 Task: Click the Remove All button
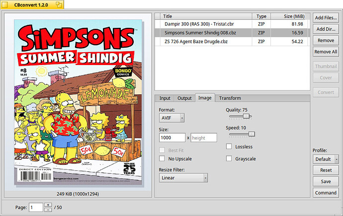pyautogui.click(x=326, y=52)
